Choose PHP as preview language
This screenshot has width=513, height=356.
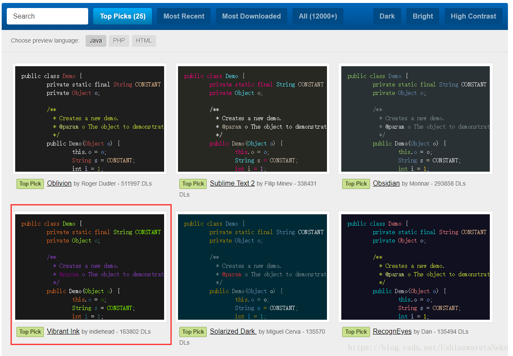[119, 41]
